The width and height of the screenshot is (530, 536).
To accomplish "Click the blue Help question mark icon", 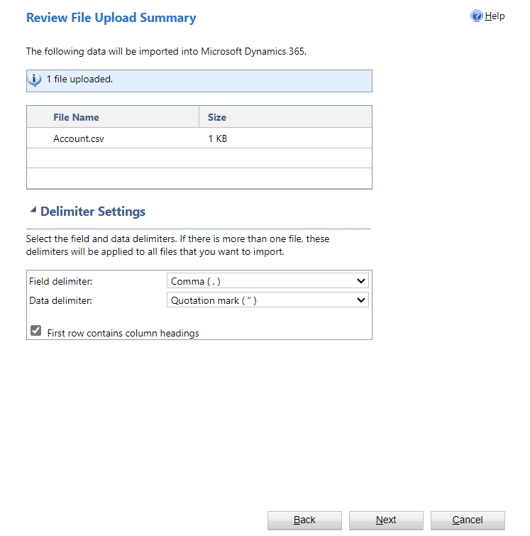I will point(476,16).
